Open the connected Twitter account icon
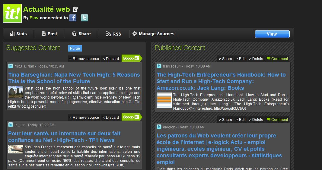 [x=84, y=18]
